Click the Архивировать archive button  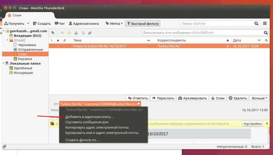coord(193,98)
